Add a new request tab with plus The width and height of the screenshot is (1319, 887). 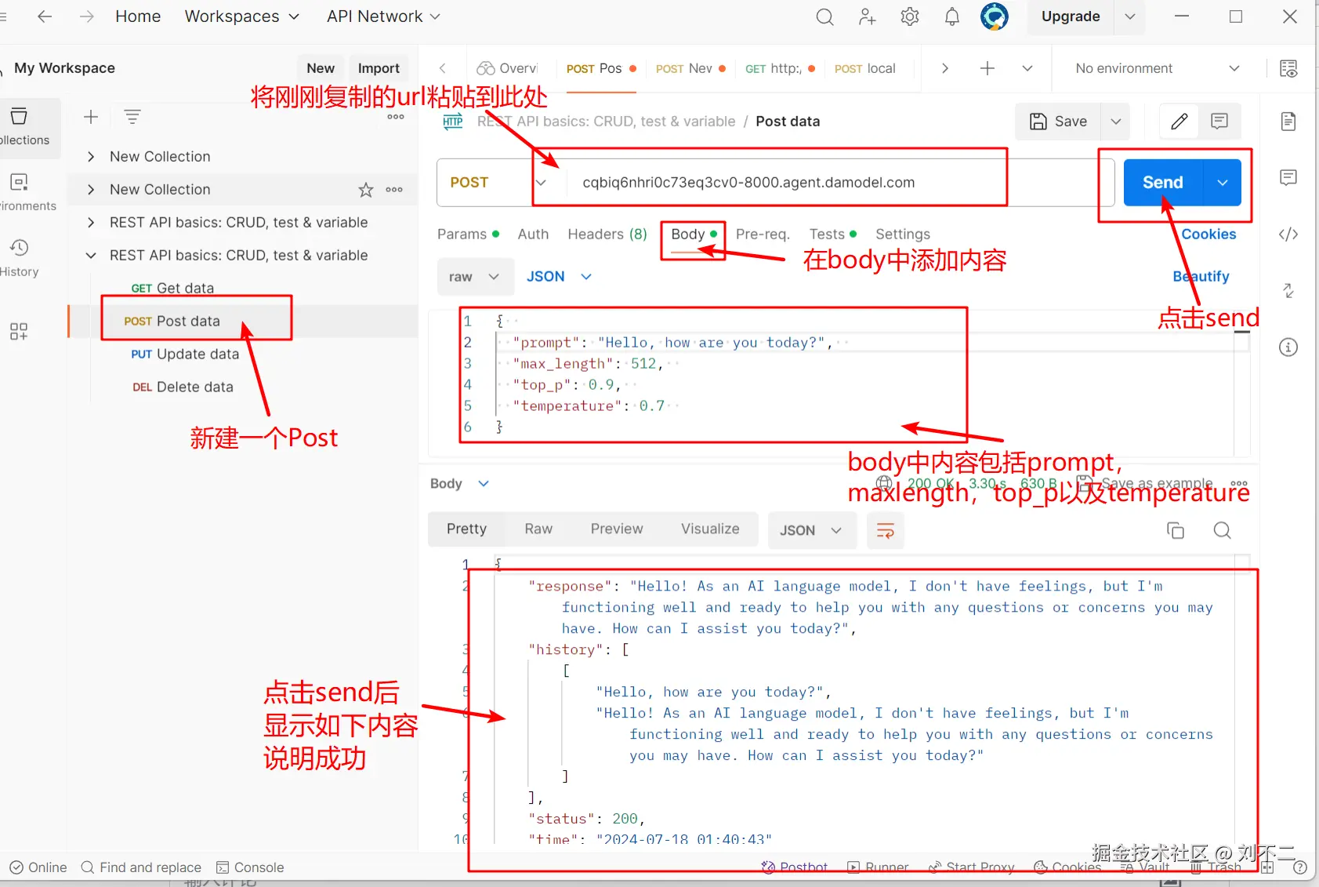pyautogui.click(x=987, y=68)
